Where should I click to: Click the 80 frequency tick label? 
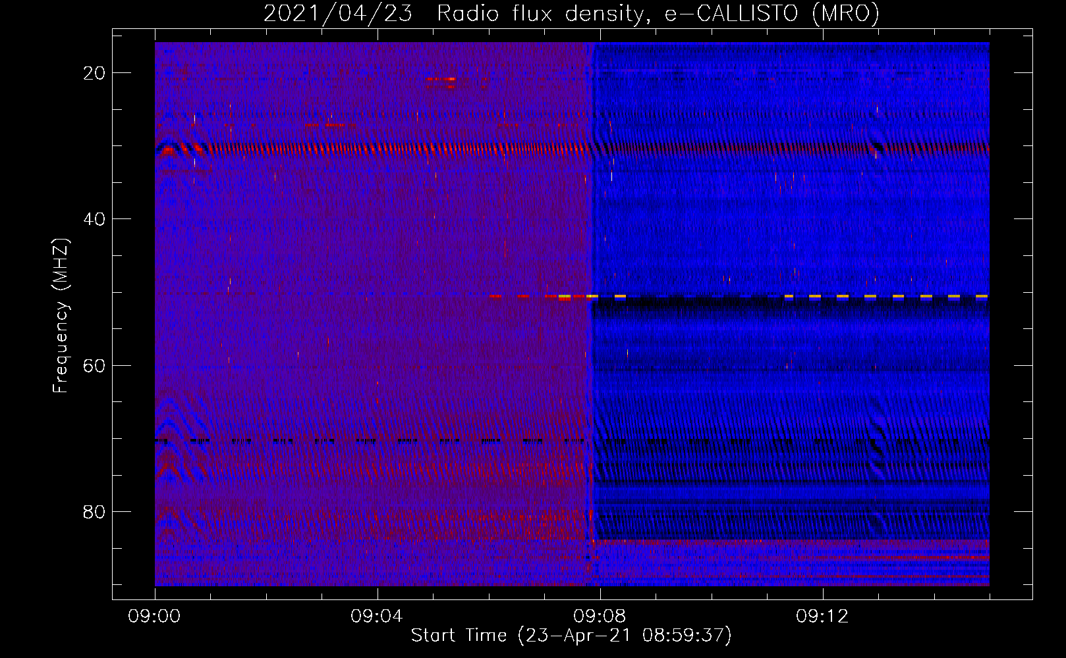point(94,511)
